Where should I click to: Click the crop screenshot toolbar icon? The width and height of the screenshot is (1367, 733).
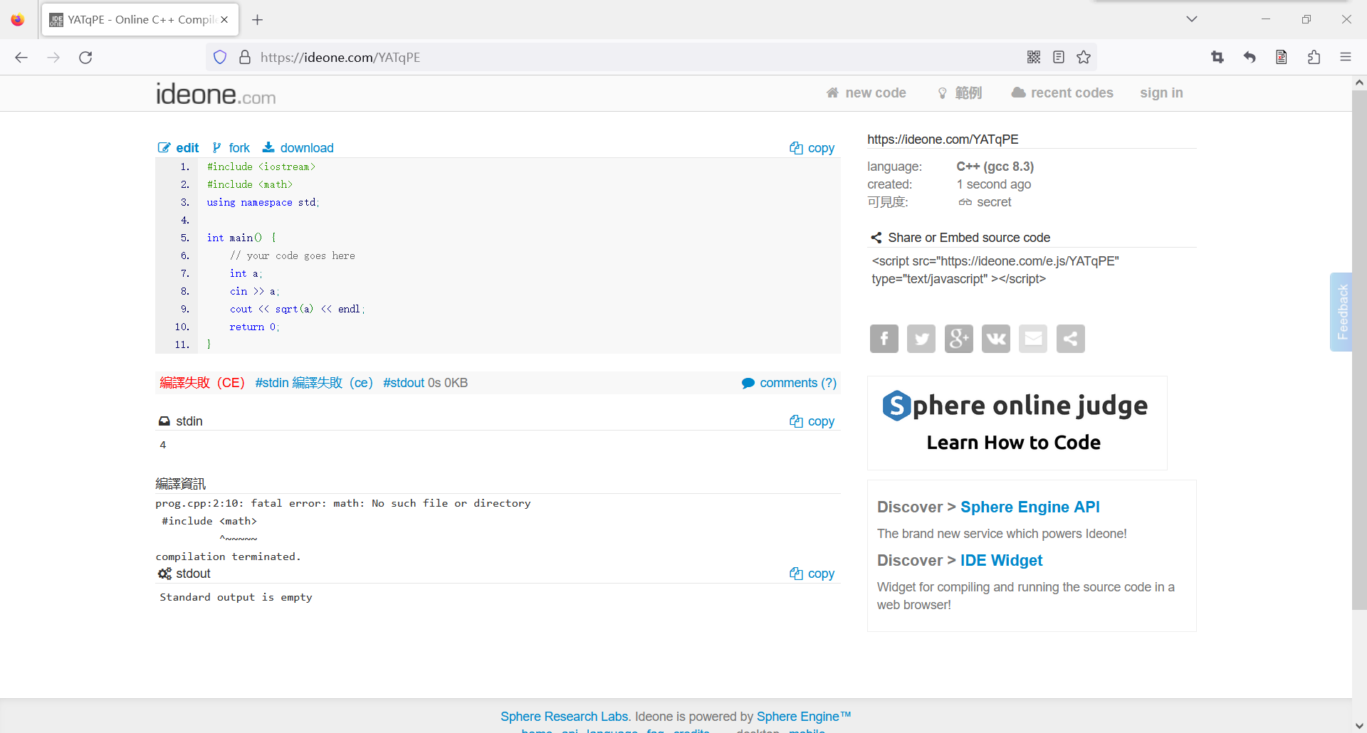(x=1217, y=58)
